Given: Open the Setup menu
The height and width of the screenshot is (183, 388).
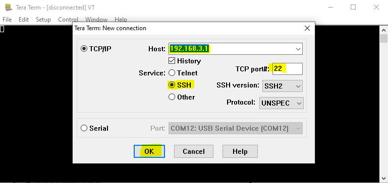Looking at the screenshot, I should point(43,20).
